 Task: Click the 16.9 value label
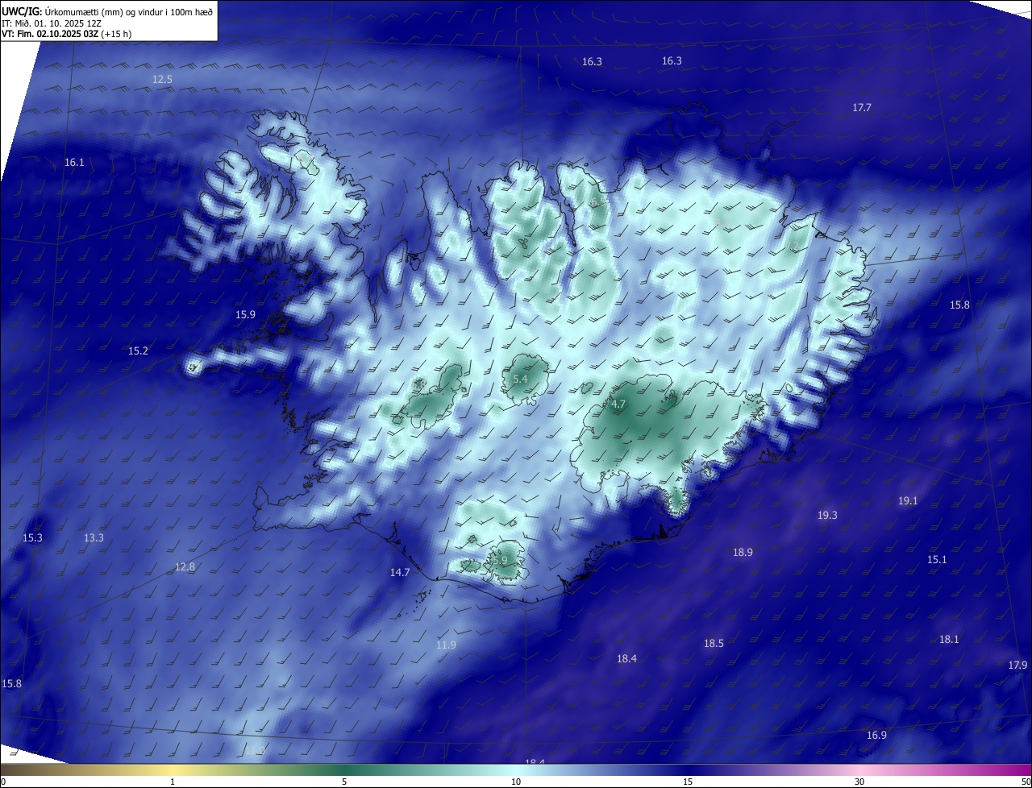click(x=876, y=736)
